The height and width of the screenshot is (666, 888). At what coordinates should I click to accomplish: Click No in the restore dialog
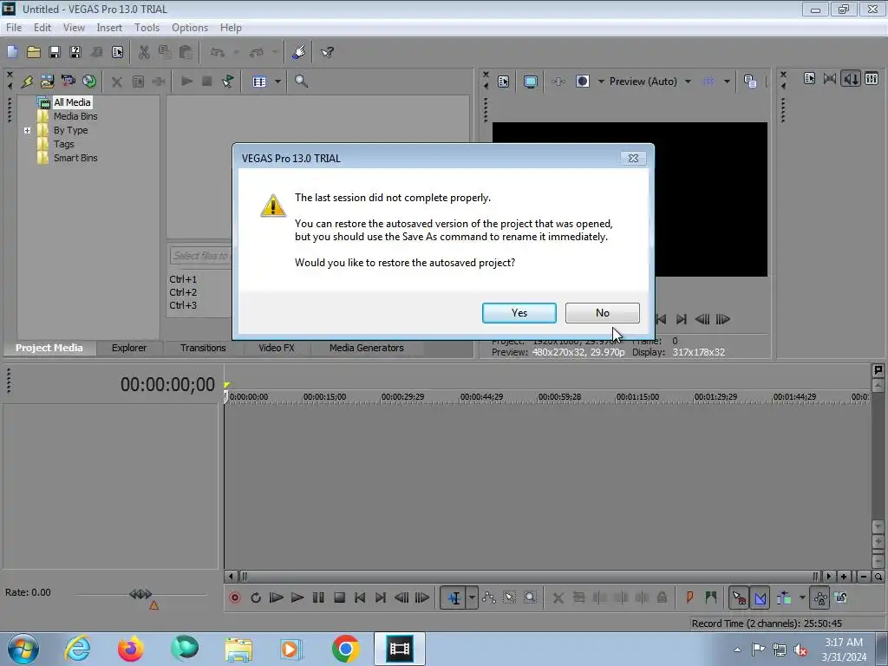pyautogui.click(x=603, y=312)
